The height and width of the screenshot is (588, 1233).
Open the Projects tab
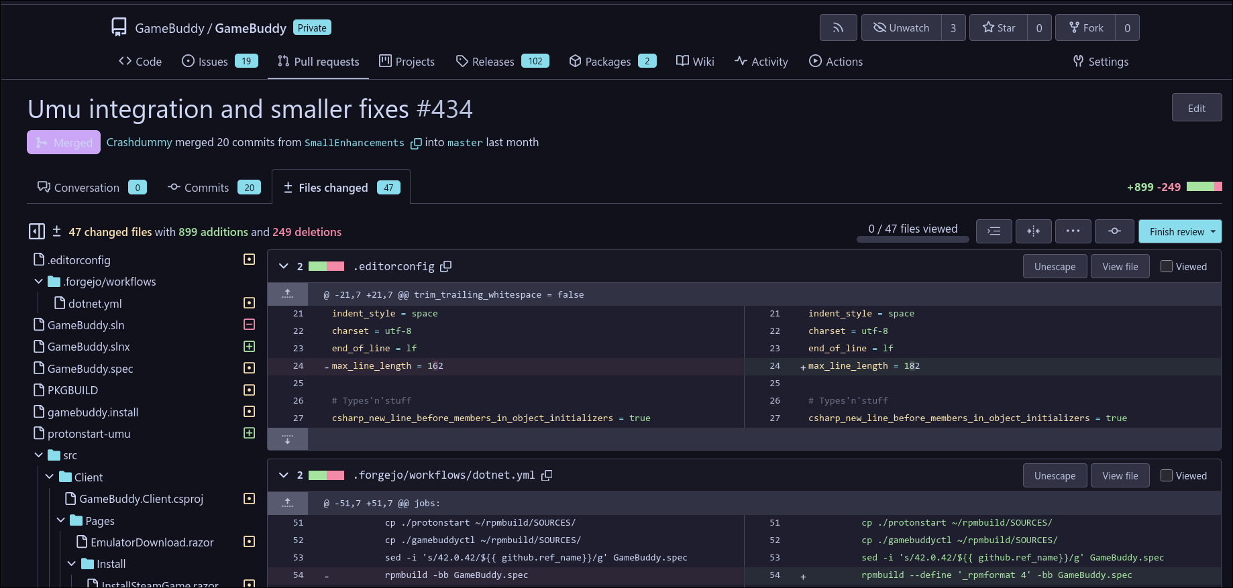(407, 62)
